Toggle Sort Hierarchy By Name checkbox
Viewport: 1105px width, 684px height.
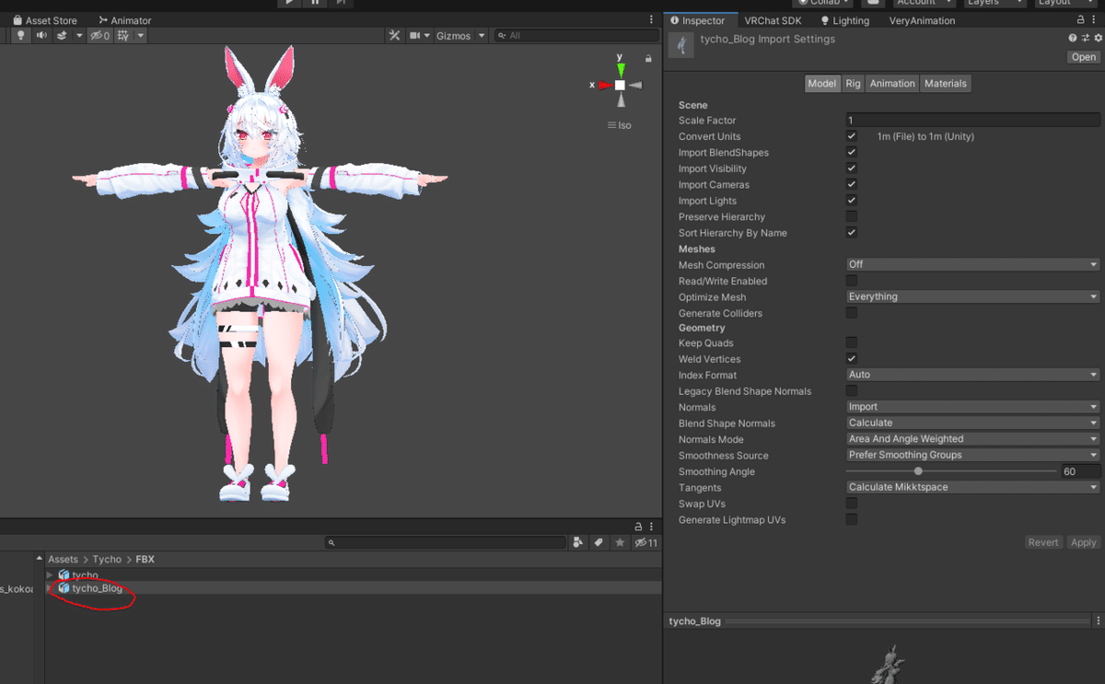tap(852, 233)
